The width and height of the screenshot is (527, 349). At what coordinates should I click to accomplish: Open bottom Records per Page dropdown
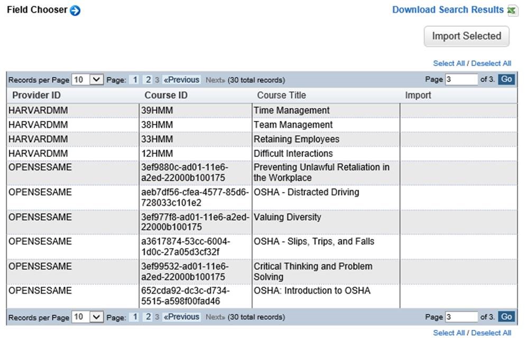(x=87, y=317)
